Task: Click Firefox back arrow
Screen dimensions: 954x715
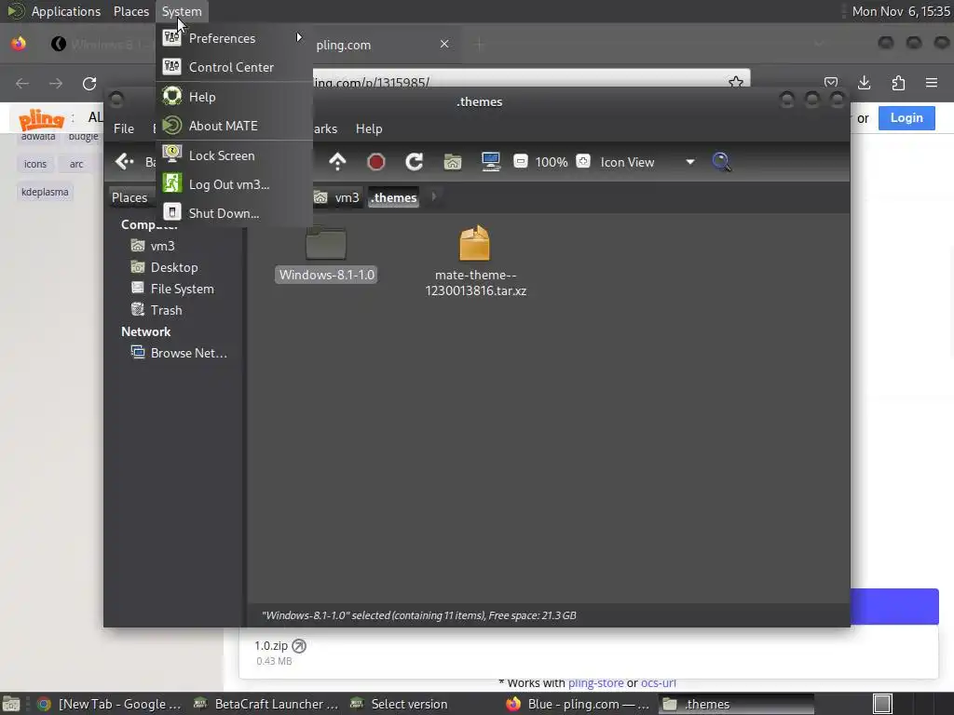Action: (22, 83)
